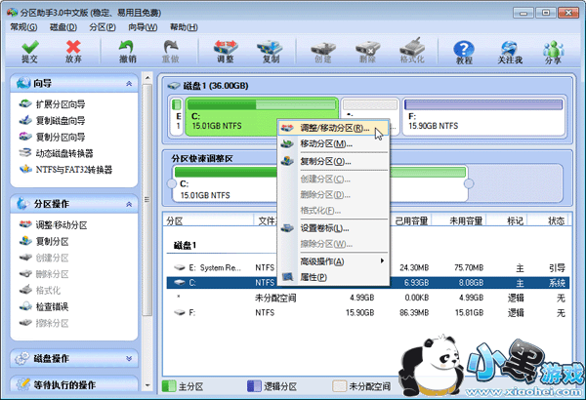This screenshot has height=400, width=586.
Task: Select 格式化 in partition operations sidebar
Action: point(40,291)
